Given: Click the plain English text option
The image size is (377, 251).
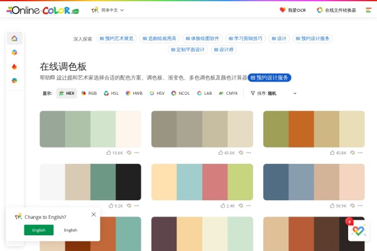Looking at the screenshot, I should click(x=70, y=230).
